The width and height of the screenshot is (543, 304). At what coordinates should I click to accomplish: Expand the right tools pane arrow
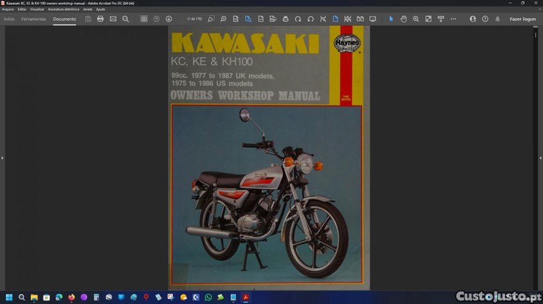pyautogui.click(x=540, y=157)
